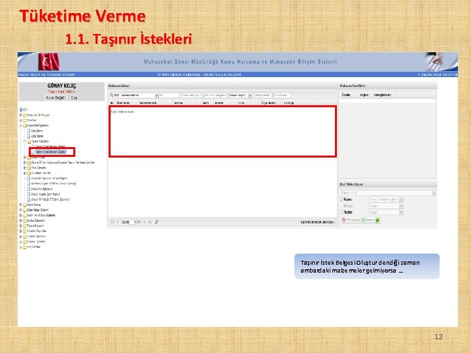
Task: Click the Giriş İşlemi document icon
Action: 29,131
